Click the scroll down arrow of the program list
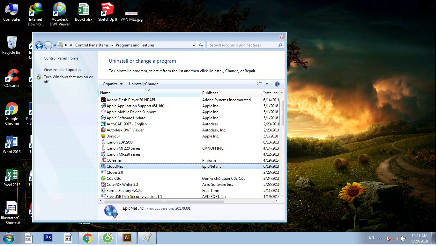 pyautogui.click(x=282, y=195)
